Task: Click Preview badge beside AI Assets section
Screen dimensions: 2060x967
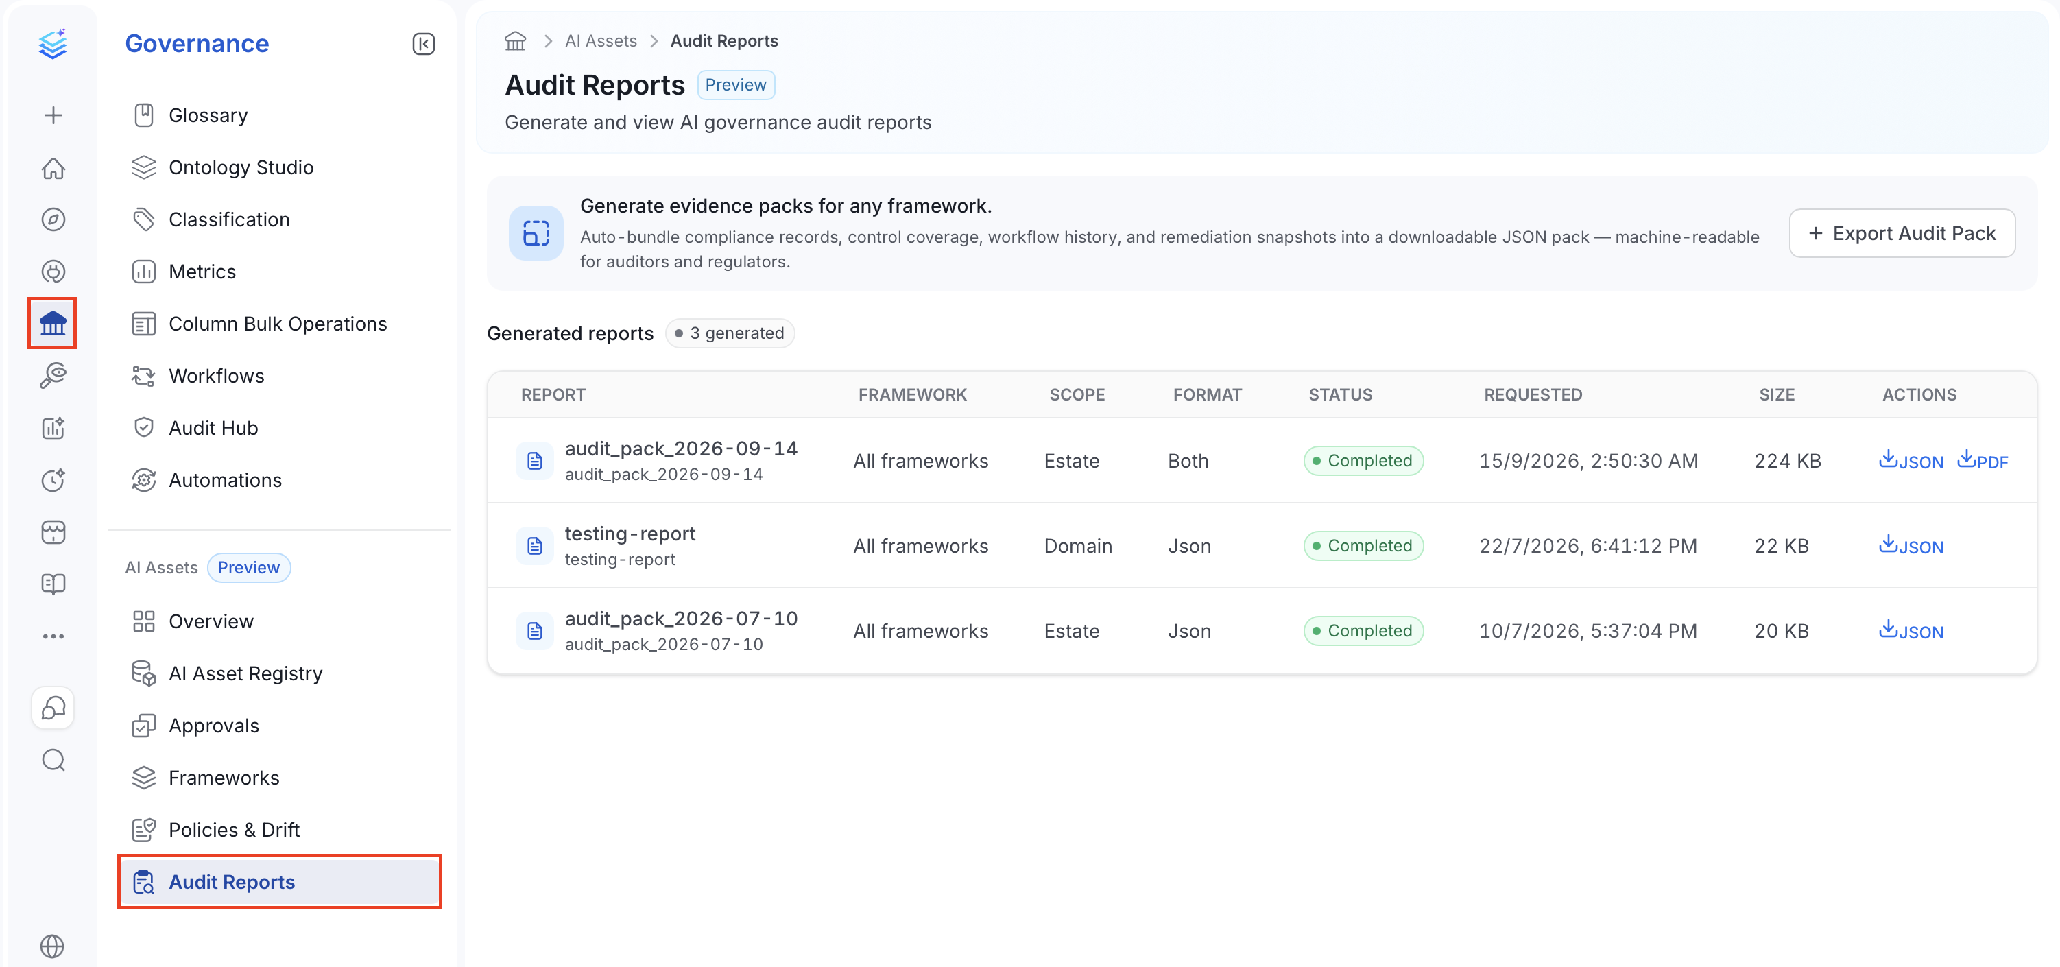Action: 249,567
